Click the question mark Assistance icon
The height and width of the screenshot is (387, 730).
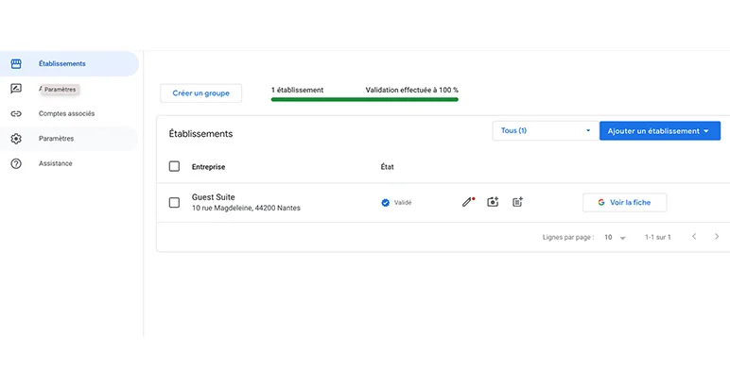point(16,163)
